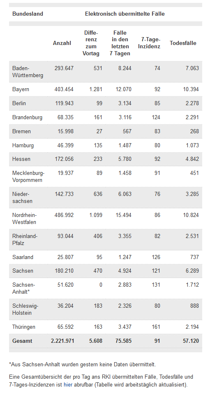Select the Hessen case count 172.056

point(64,159)
